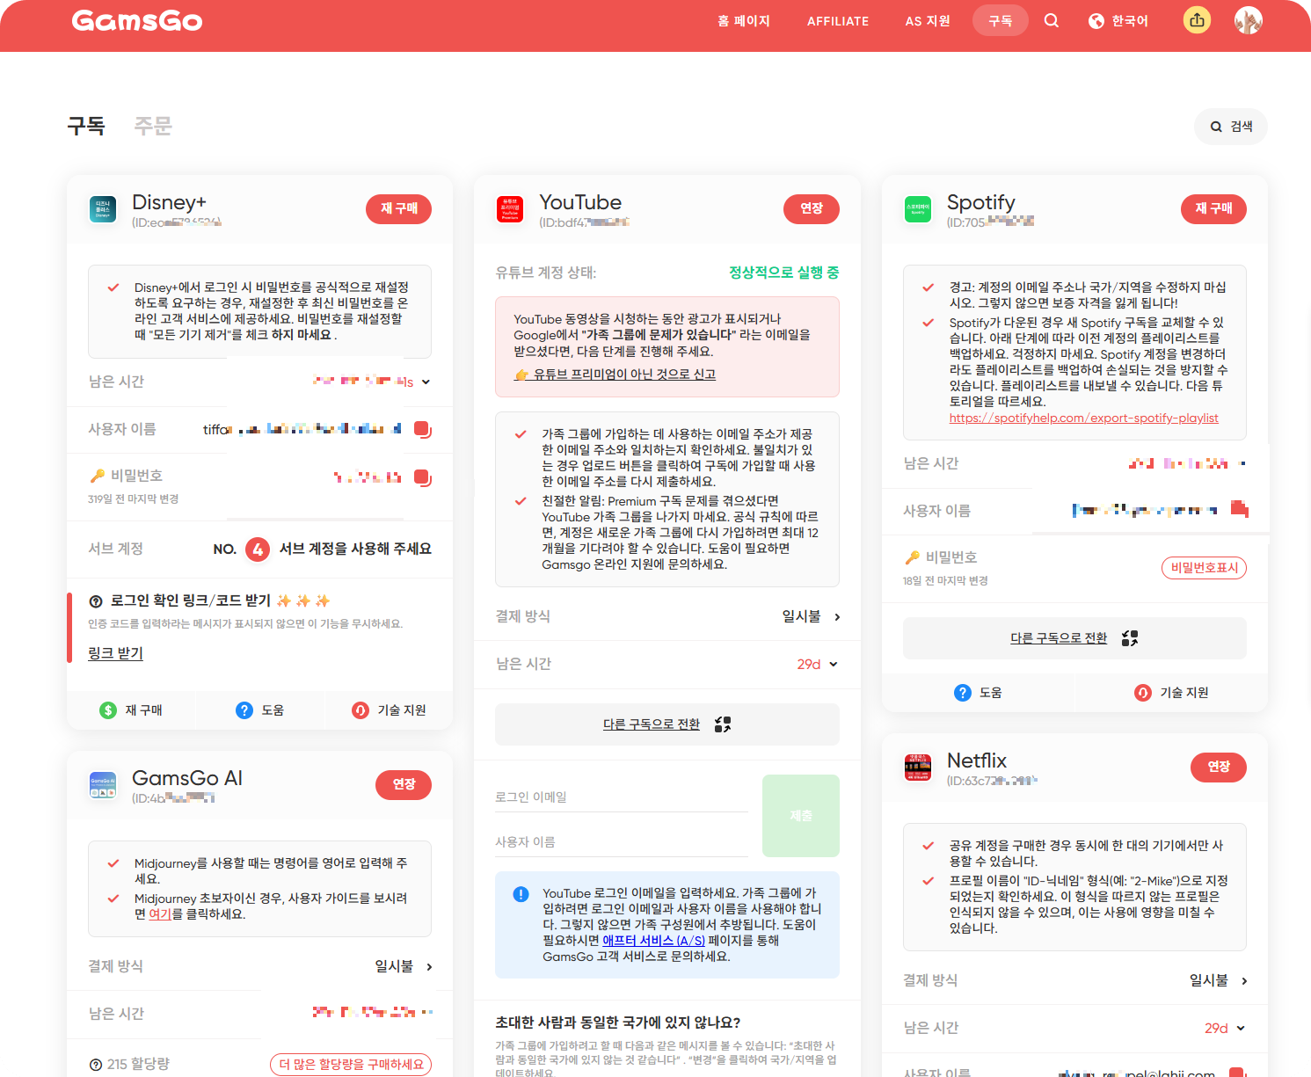Viewport: 1311px width, 1077px height.
Task: Click the Disney+ service icon
Action: point(103,209)
